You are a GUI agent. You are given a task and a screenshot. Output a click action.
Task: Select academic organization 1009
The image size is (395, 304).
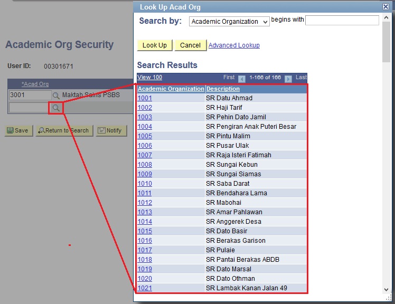pos(145,174)
